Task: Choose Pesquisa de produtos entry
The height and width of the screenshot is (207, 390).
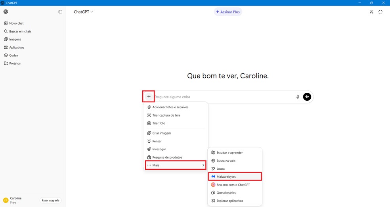Action: click(x=176, y=157)
